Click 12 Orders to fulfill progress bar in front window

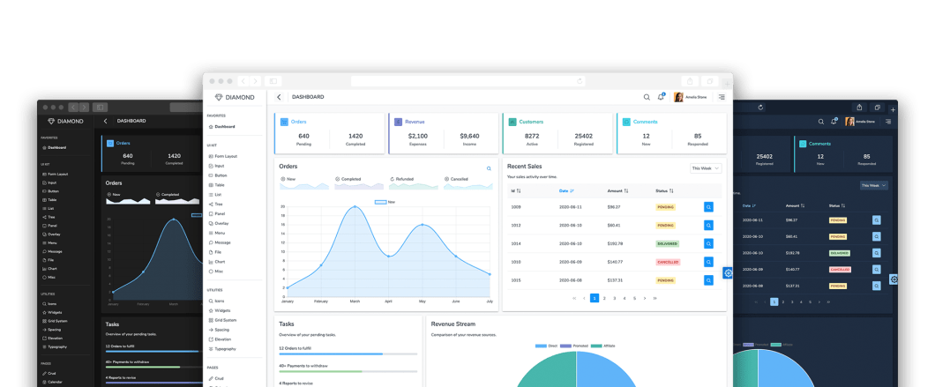(348, 354)
